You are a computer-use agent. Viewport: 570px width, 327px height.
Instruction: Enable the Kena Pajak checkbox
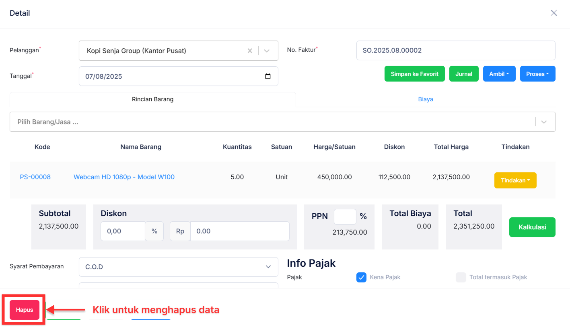361,277
